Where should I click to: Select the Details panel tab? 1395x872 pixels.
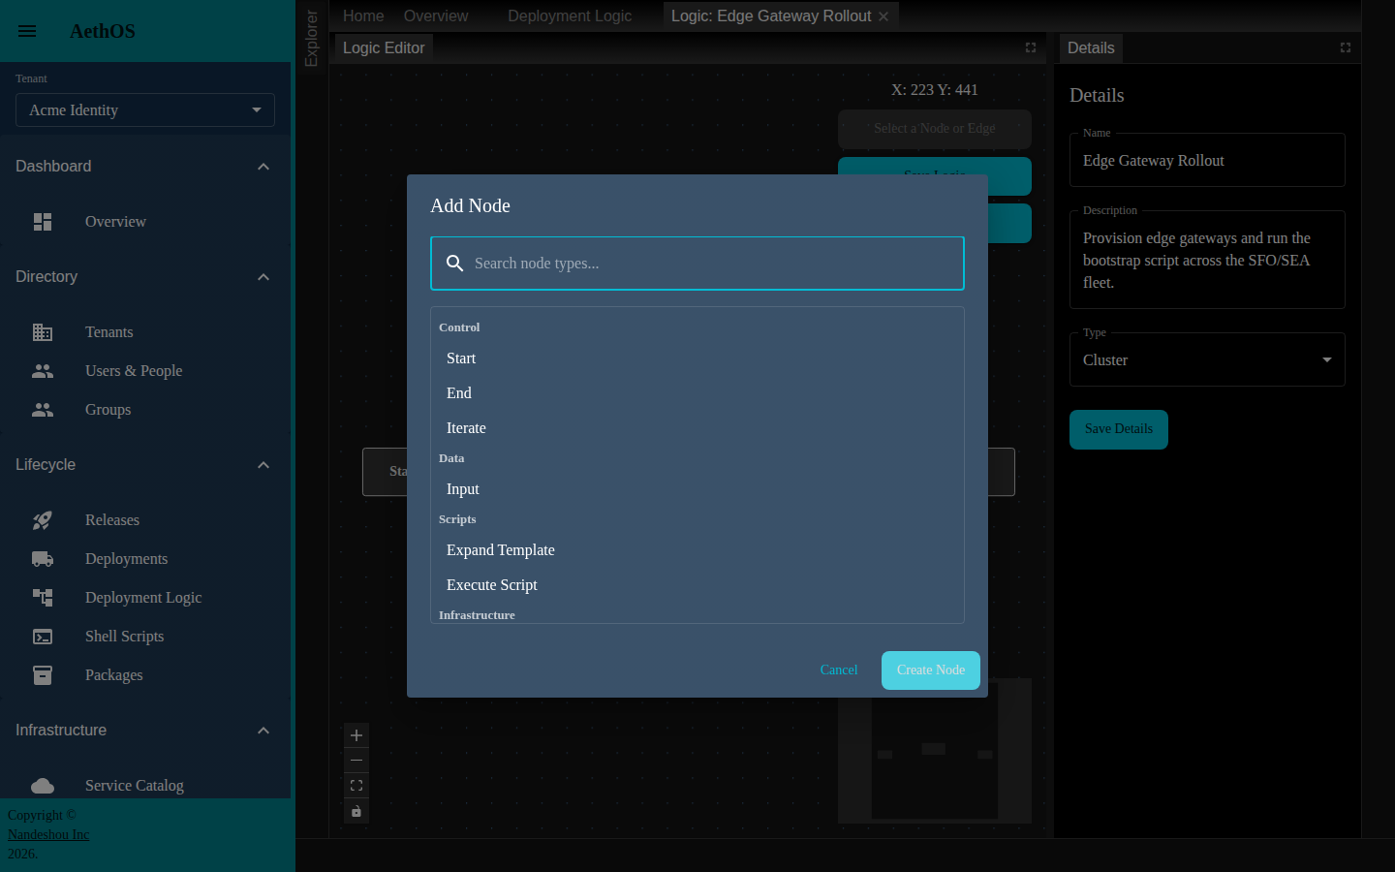coord(1091,47)
